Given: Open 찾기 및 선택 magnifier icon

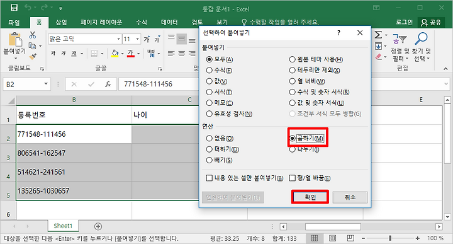Looking at the screenshot, I should point(421,38).
